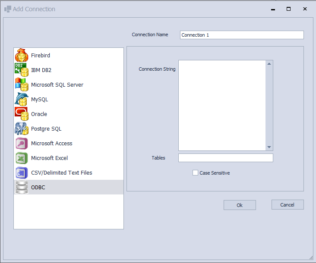Image resolution: width=316 pixels, height=263 pixels.
Task: Click the 'Case Sensitive' label
Action: pyautogui.click(x=215, y=173)
